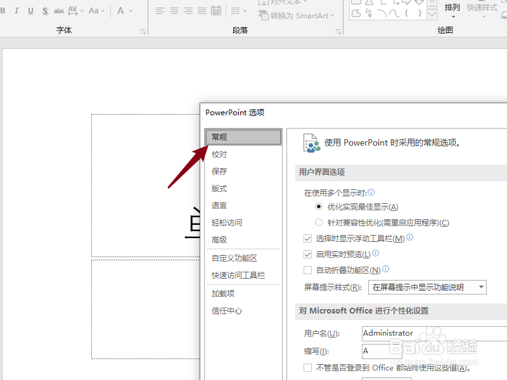Click the info icon beside 在使用多个显示时
Viewport: 507px width, 380px height.
[x=371, y=193]
